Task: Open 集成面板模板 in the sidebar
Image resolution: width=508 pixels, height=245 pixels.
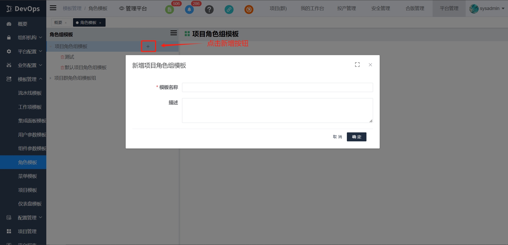Action: pyautogui.click(x=32, y=121)
